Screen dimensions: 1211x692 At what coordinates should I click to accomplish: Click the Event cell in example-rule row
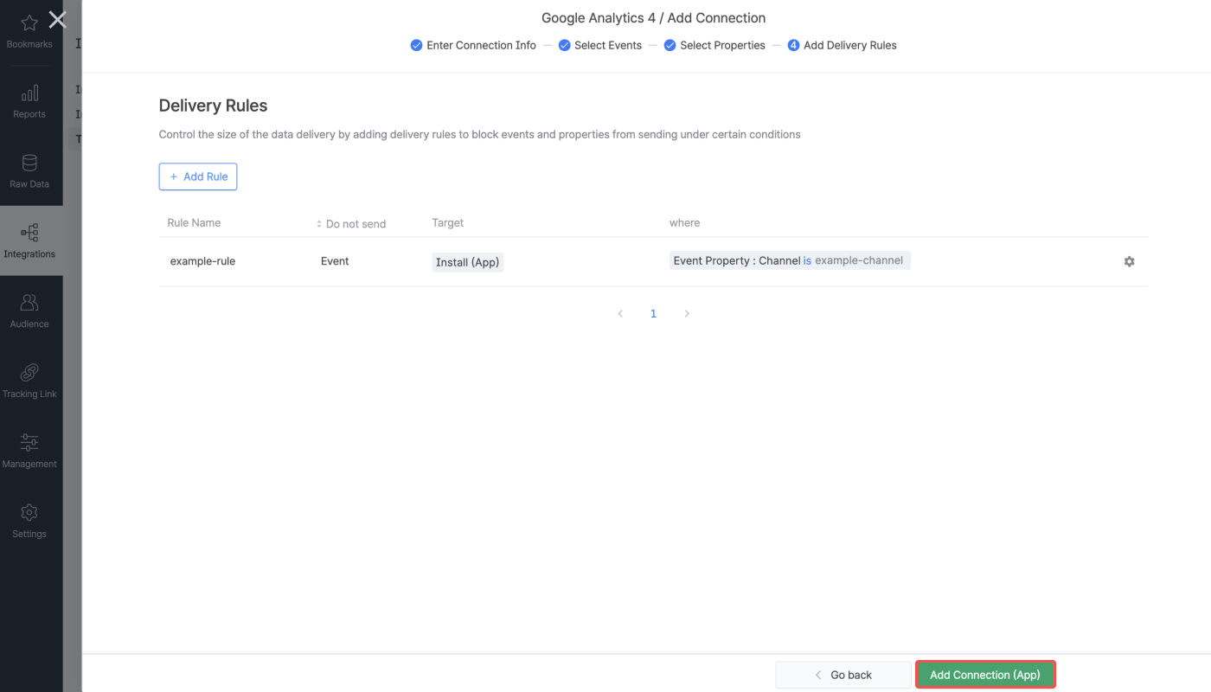[x=335, y=261]
